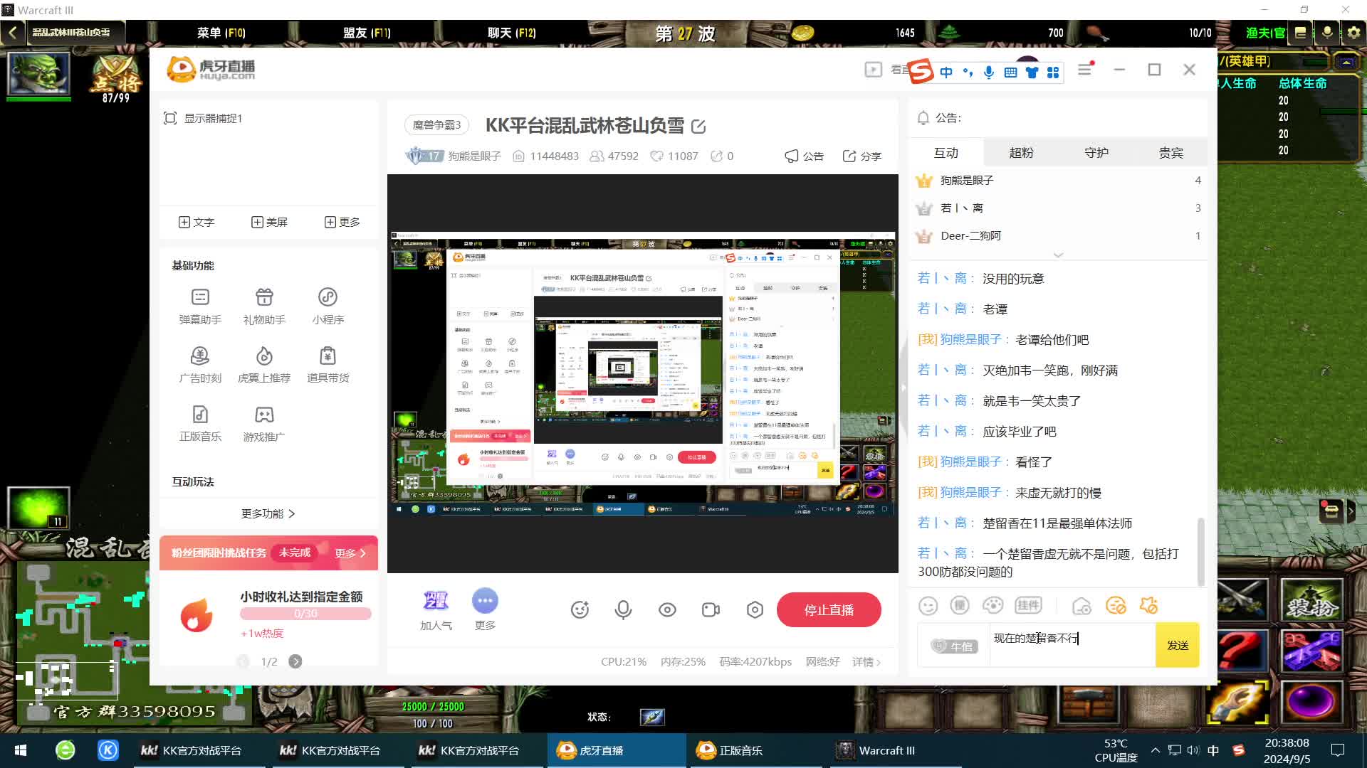Image resolution: width=1367 pixels, height=768 pixels.
Task: Open the Sogou toolbox grid icon
Action: click(1053, 73)
